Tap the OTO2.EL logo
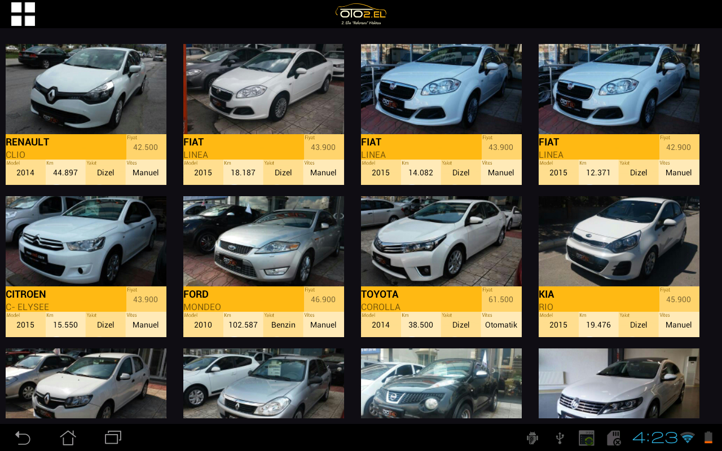Image resolution: width=722 pixels, height=451 pixels. 361,14
